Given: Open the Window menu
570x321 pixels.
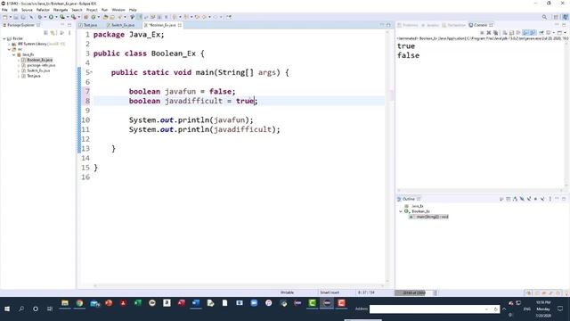Looking at the screenshot, I should (118, 10).
